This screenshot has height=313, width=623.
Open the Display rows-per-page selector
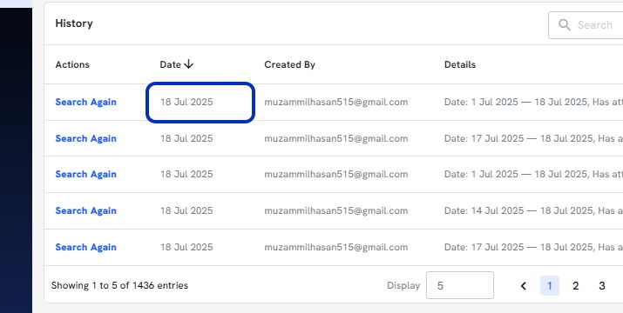tap(460, 285)
